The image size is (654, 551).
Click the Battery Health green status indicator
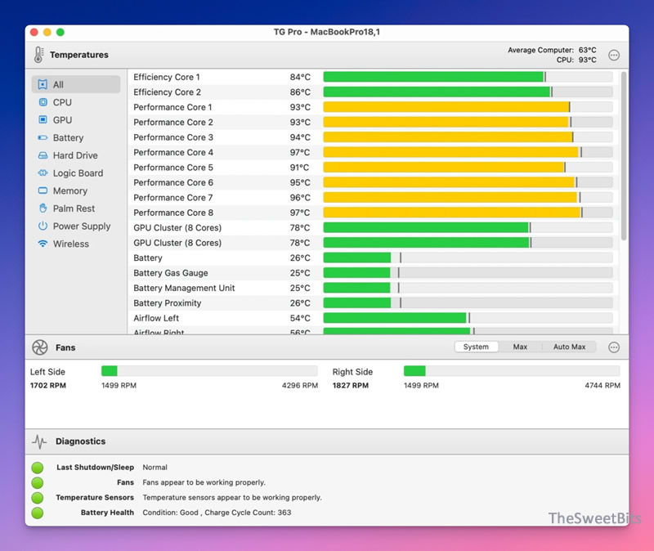[x=38, y=513]
